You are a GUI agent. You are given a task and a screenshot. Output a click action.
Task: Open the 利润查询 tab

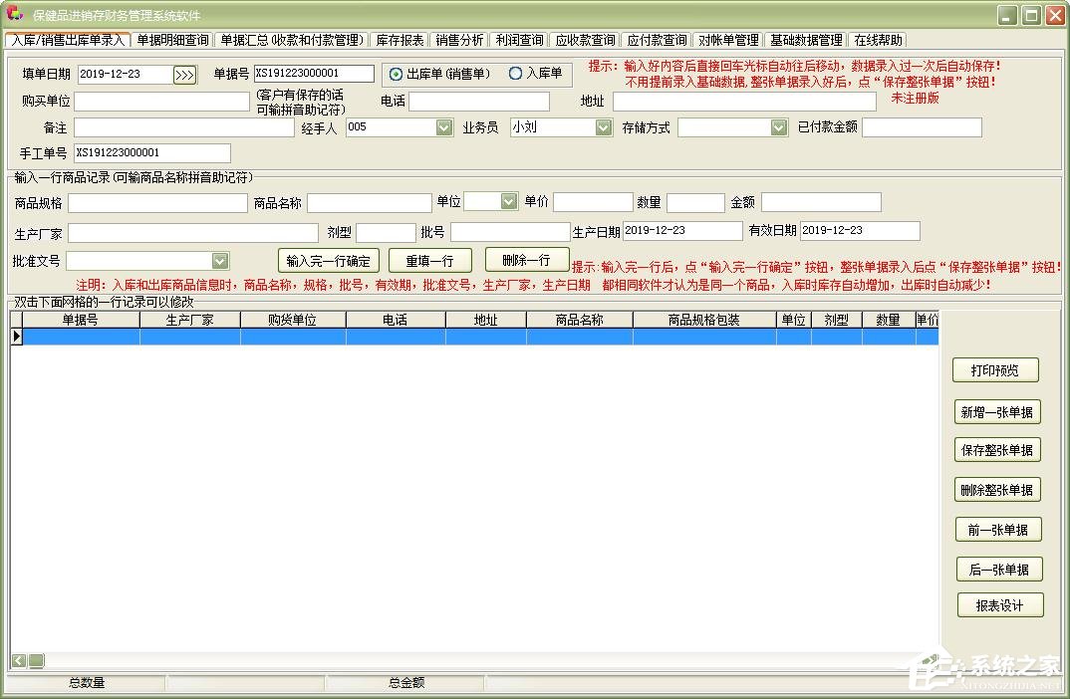[x=519, y=40]
